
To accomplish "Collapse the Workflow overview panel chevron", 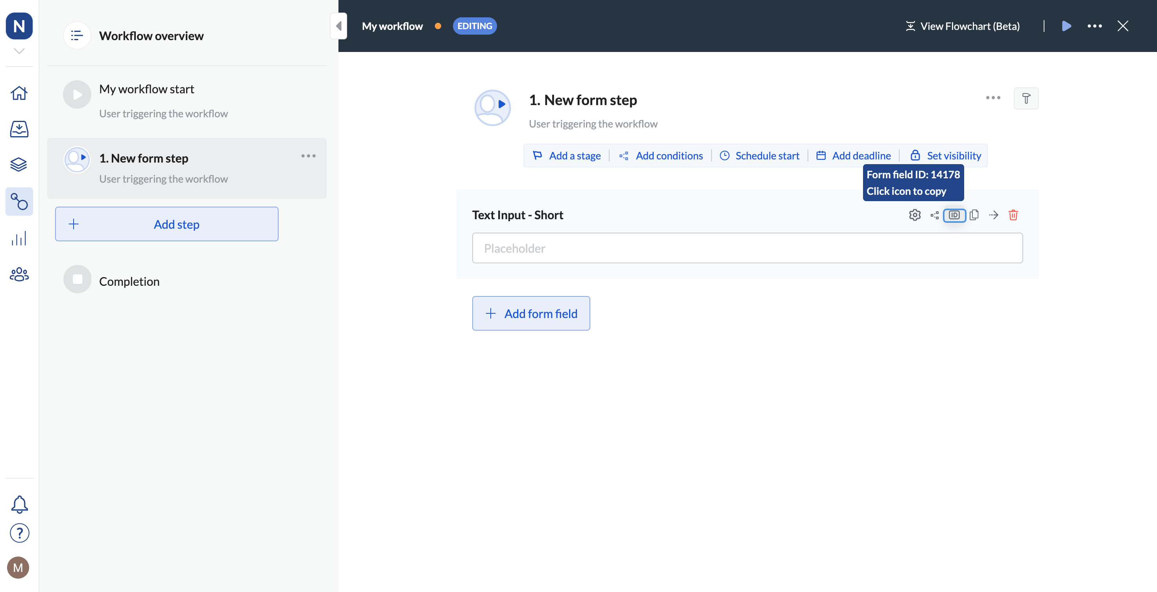I will pyautogui.click(x=19, y=51).
